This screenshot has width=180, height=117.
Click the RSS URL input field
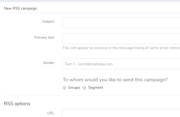(x=121, y=113)
